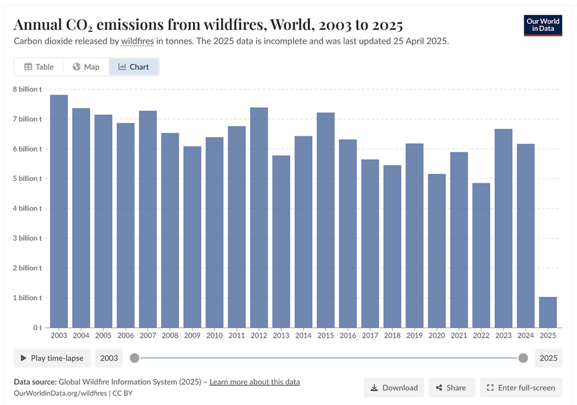Click the 2023 emissions bar

503,228
